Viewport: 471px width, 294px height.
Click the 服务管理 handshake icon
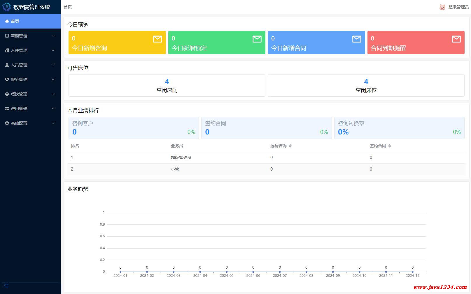7,79
